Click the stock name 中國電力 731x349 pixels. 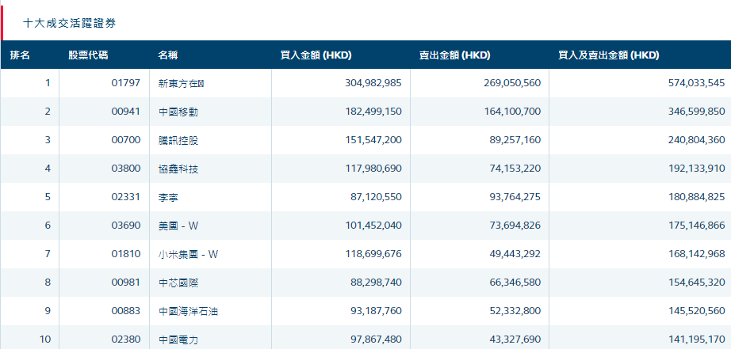pos(178,340)
